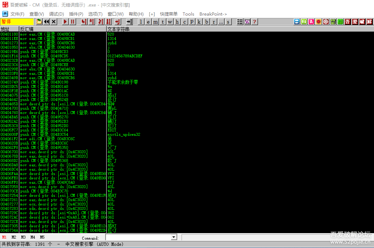Expand the 快捷菜单 quick menu

(169, 14)
